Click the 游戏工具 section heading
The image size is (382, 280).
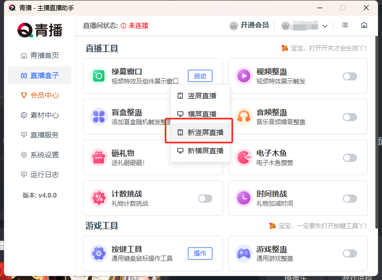(102, 226)
